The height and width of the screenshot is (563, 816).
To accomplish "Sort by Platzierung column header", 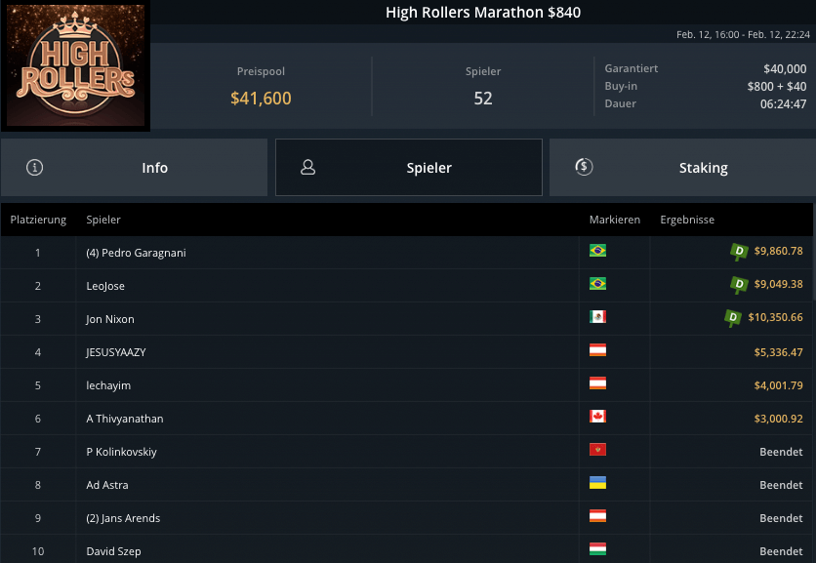I will [38, 220].
